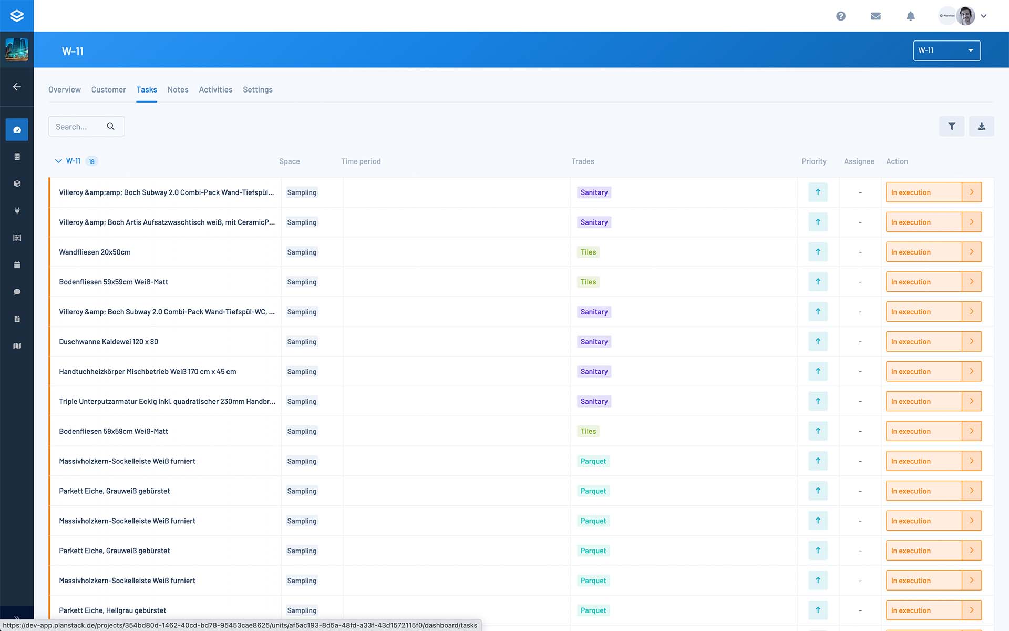Open the chat bubble icon in the sidebar
The width and height of the screenshot is (1009, 631).
coord(17,292)
